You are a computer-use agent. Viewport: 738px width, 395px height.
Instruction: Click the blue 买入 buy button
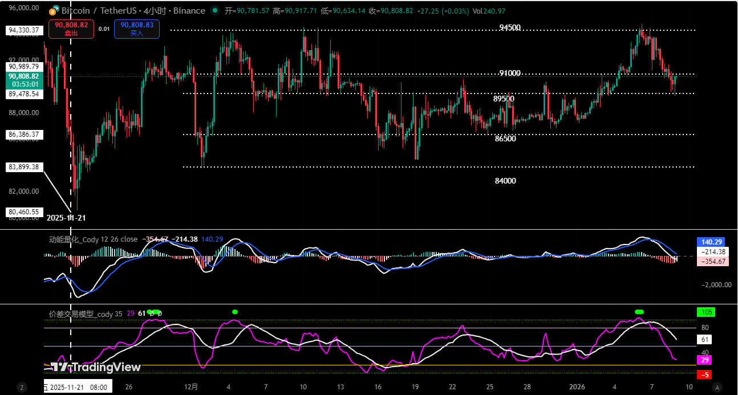[x=137, y=29]
